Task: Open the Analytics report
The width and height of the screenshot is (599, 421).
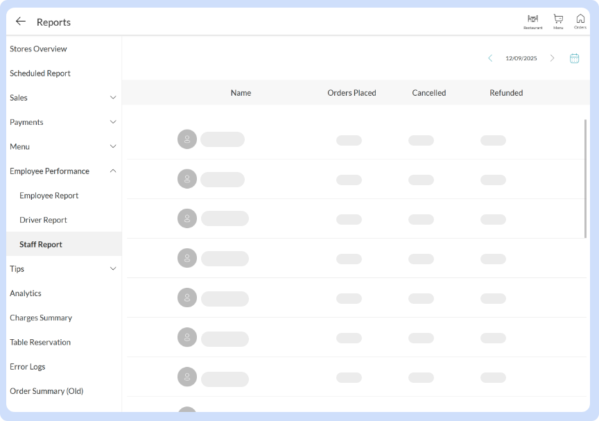Action: (26, 293)
